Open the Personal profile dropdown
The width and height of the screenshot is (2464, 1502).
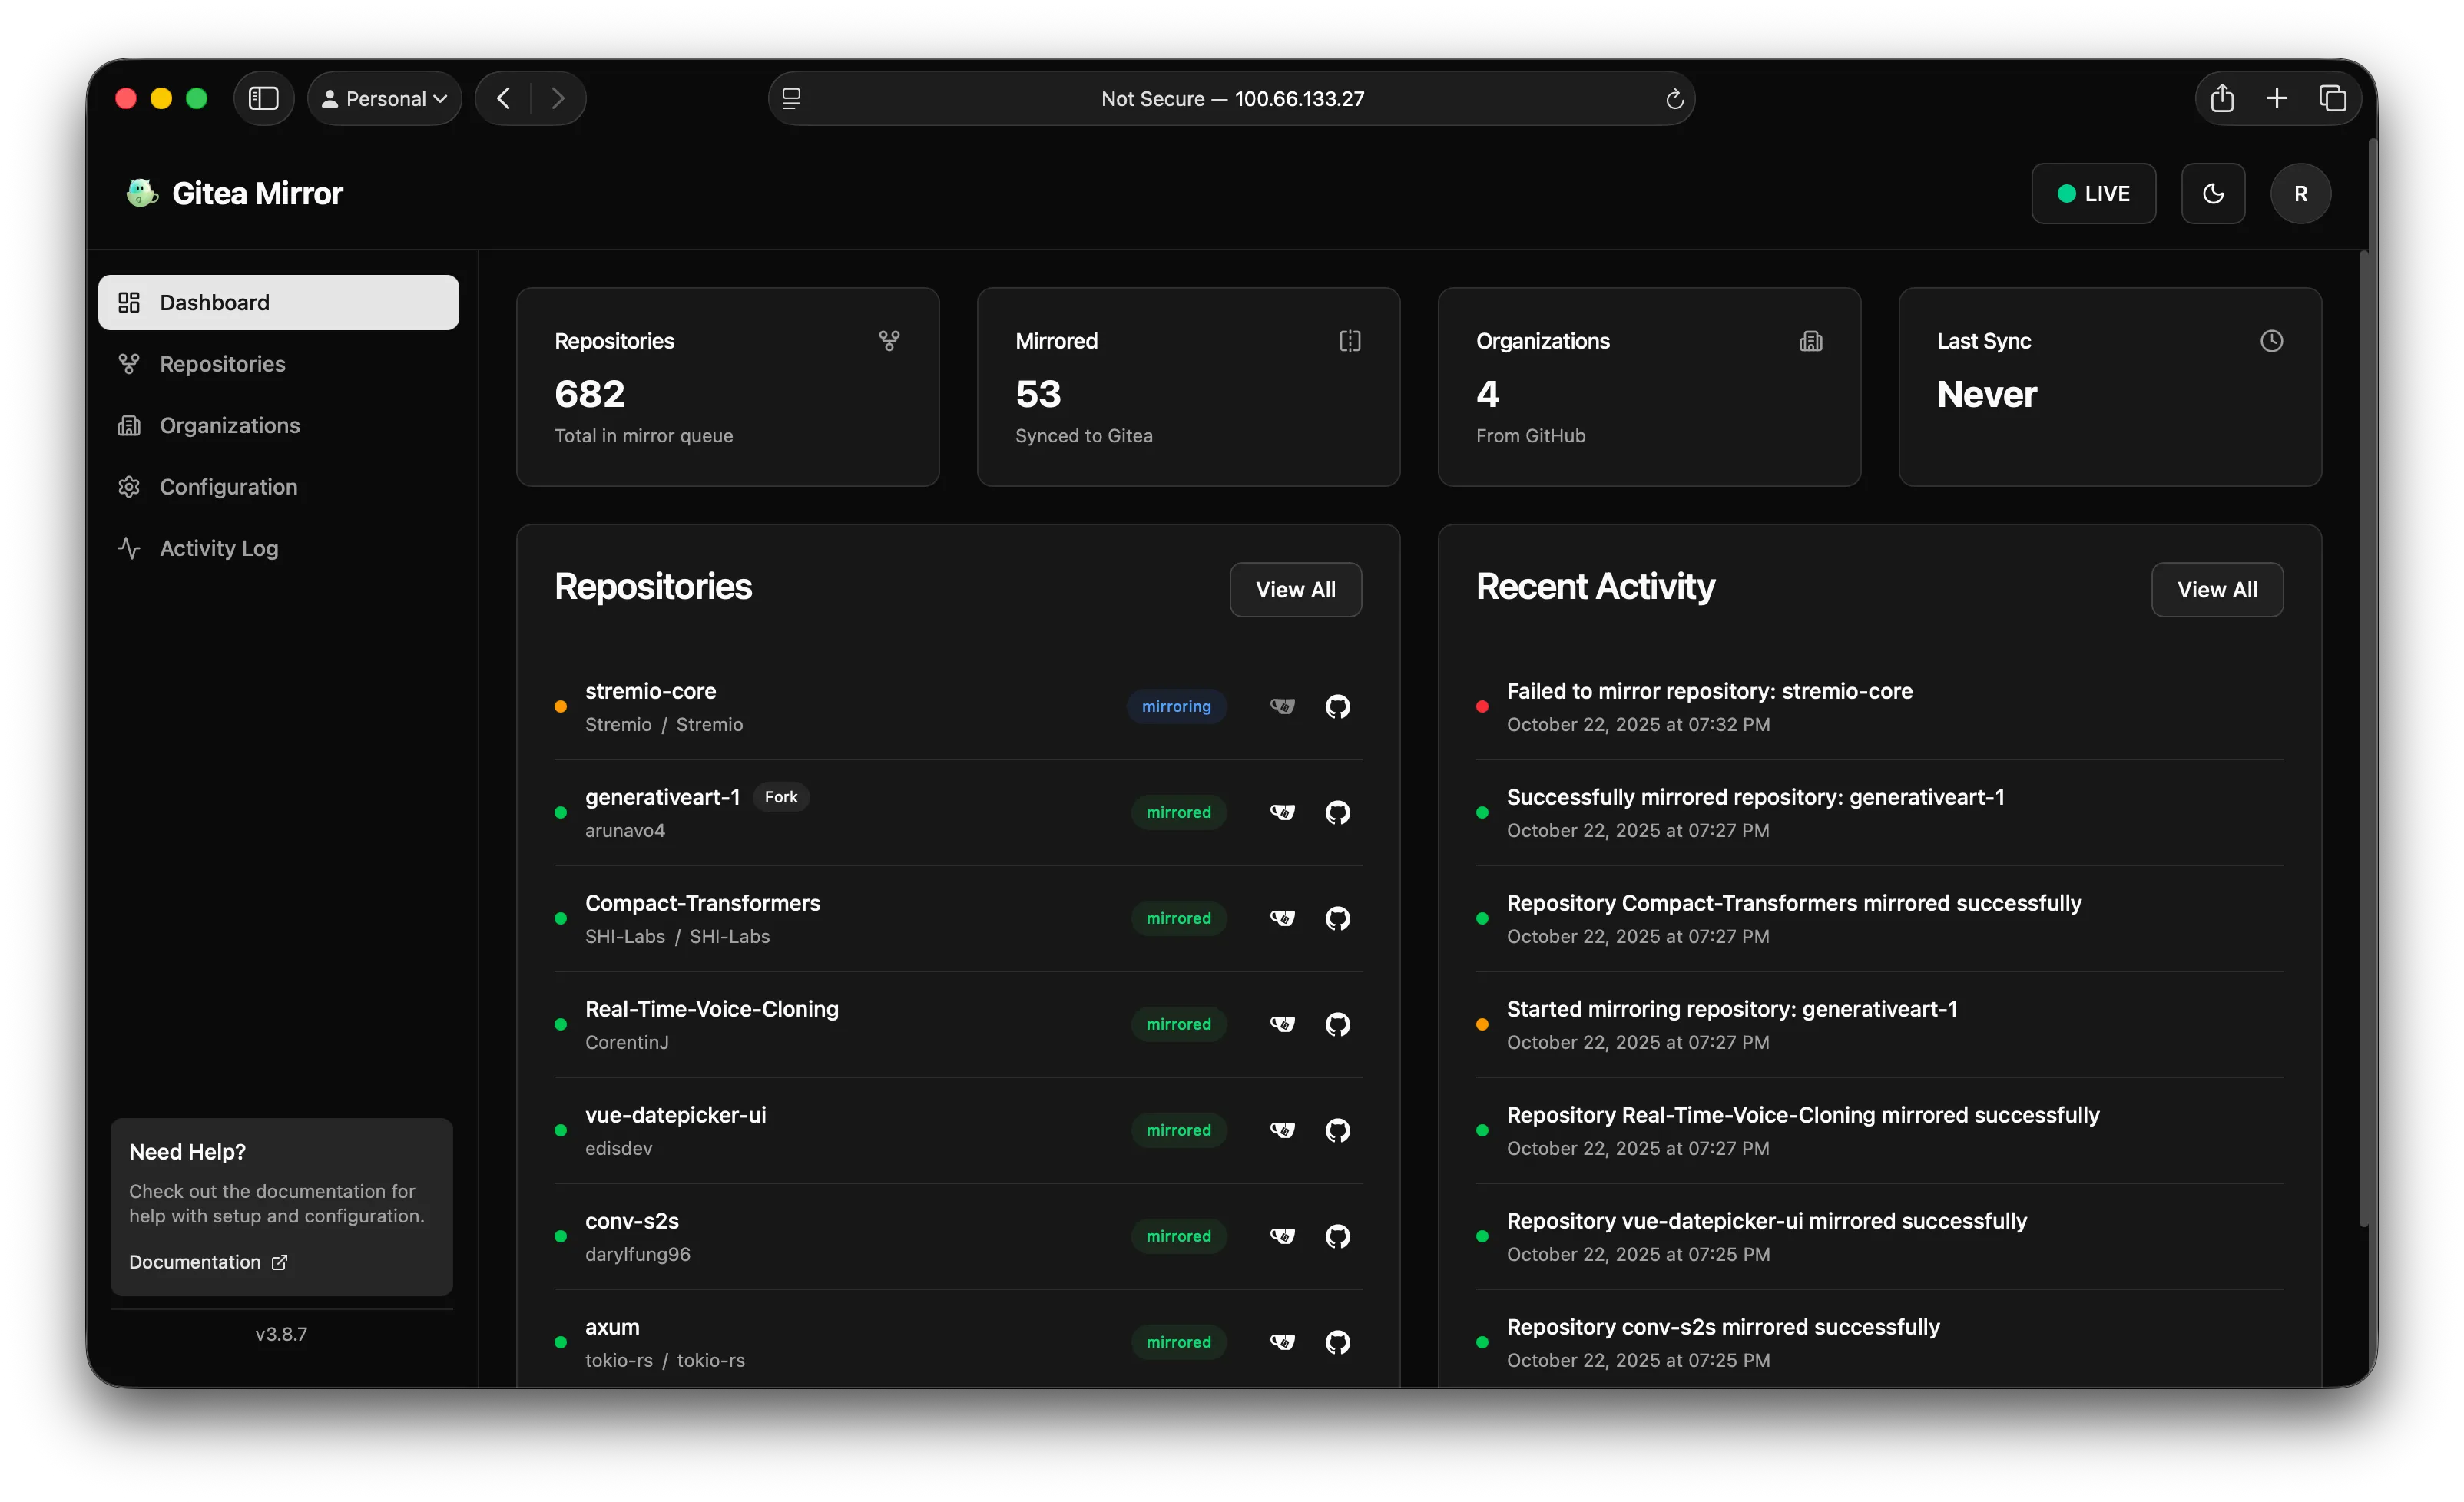coord(384,98)
